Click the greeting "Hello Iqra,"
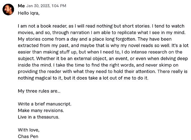Screen dimensions: 191x140 coord(29,13)
